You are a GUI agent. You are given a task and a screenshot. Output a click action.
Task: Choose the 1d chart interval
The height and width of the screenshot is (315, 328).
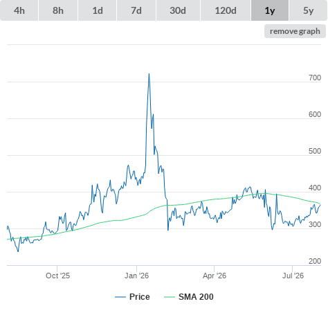pyautogui.click(x=98, y=10)
